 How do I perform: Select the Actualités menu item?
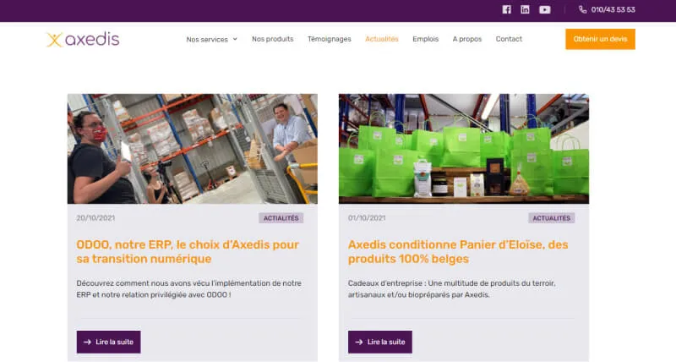pyautogui.click(x=382, y=39)
